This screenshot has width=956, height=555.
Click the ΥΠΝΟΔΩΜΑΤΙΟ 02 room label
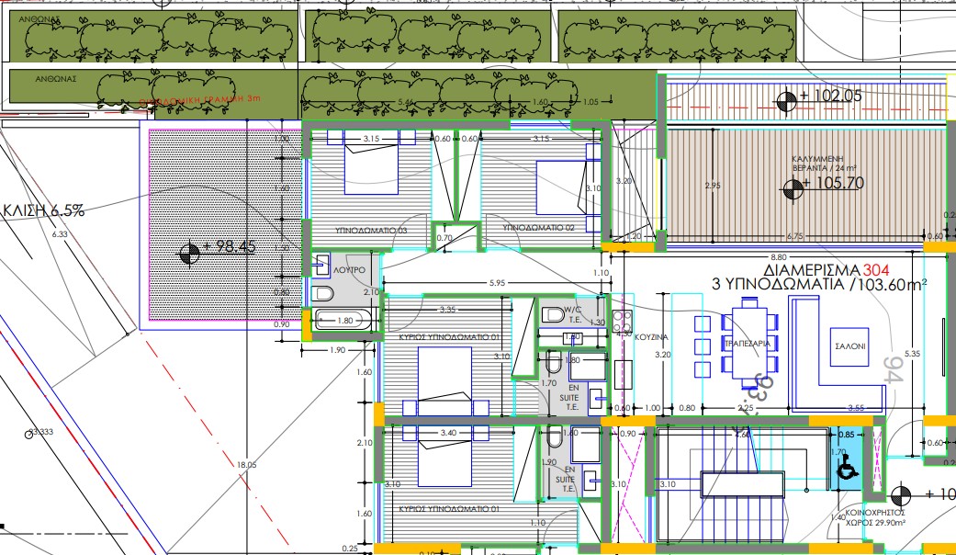[538, 228]
